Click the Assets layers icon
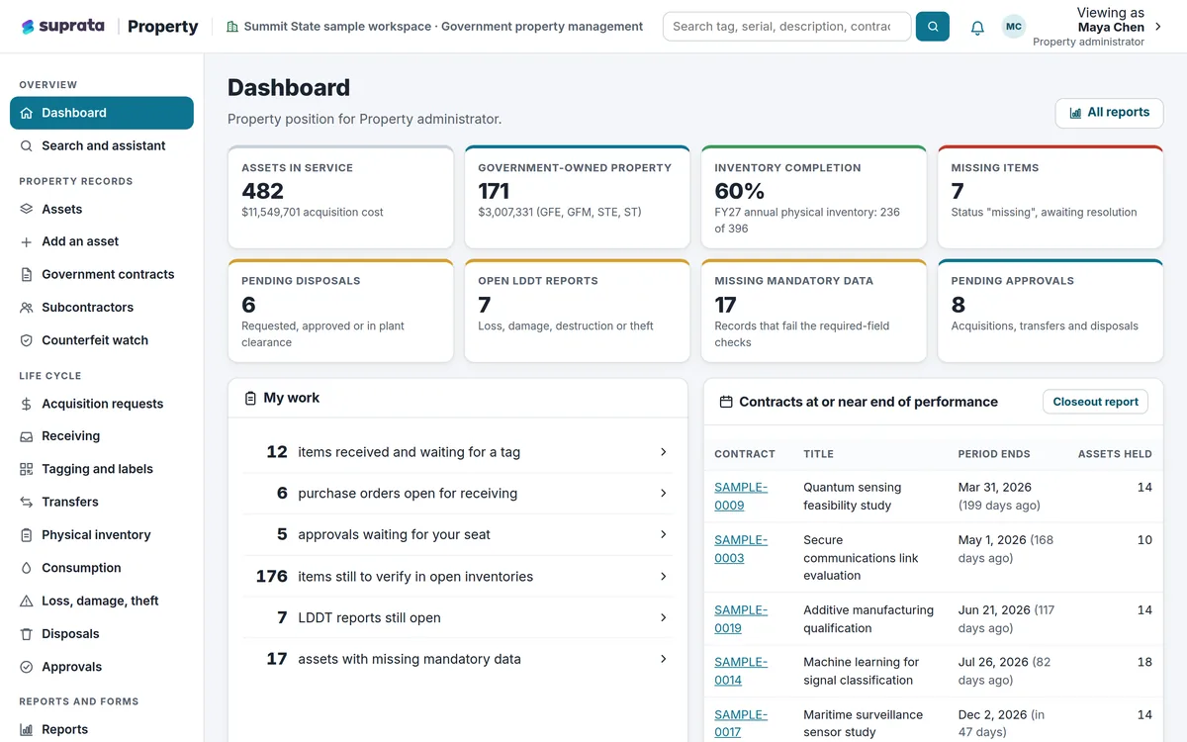The width and height of the screenshot is (1187, 742). pyautogui.click(x=27, y=209)
